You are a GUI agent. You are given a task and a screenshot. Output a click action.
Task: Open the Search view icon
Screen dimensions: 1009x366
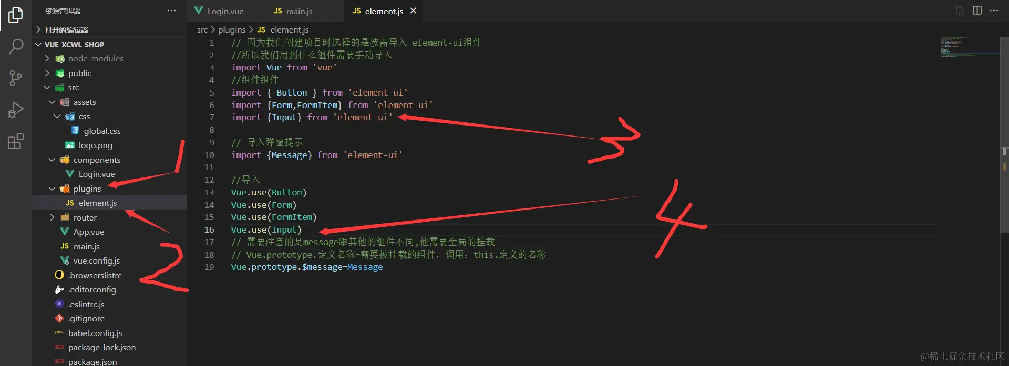tap(16, 47)
